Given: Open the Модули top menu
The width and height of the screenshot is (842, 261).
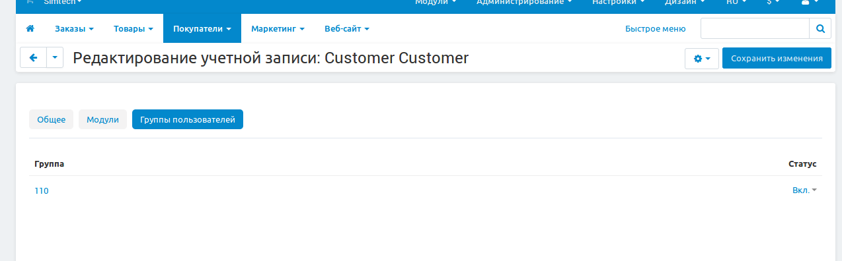Looking at the screenshot, I should pyautogui.click(x=436, y=3).
